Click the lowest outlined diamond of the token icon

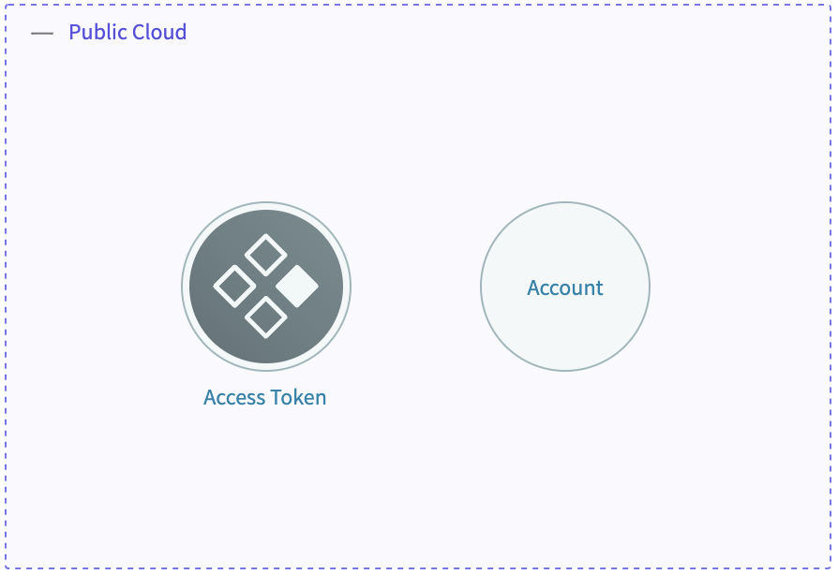click(266, 317)
